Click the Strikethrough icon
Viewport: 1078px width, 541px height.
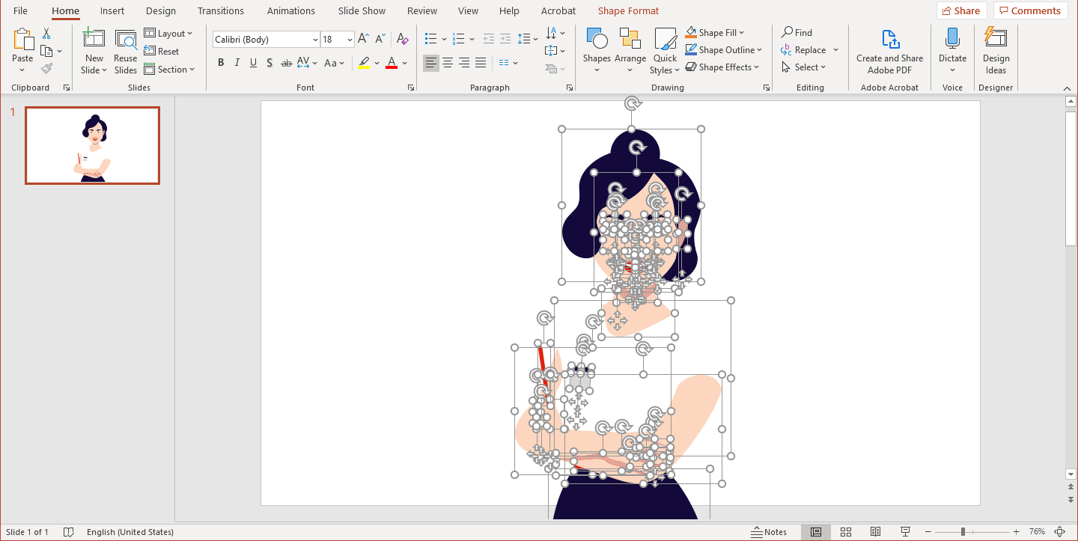[286, 63]
